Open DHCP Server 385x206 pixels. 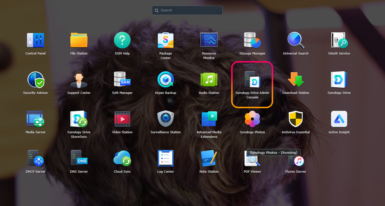point(36,159)
